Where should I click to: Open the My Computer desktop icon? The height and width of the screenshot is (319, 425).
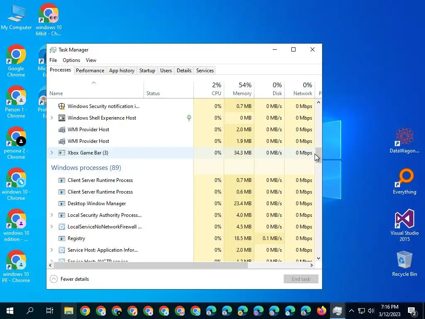tap(16, 17)
